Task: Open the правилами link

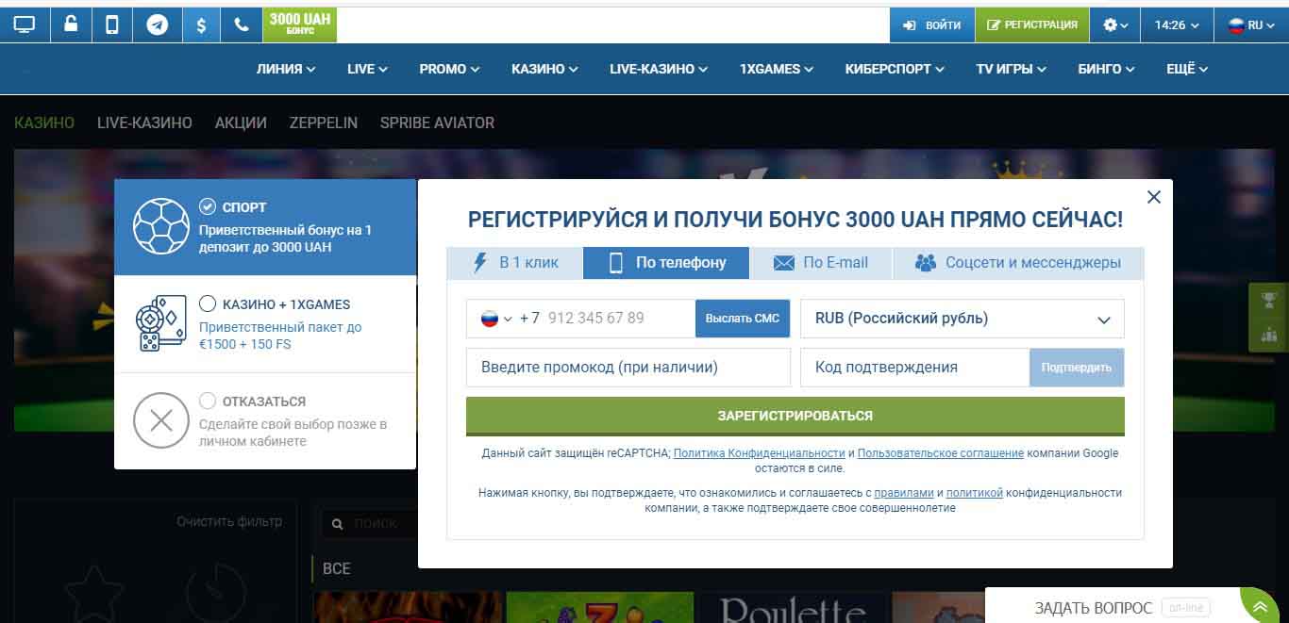Action: pos(904,493)
